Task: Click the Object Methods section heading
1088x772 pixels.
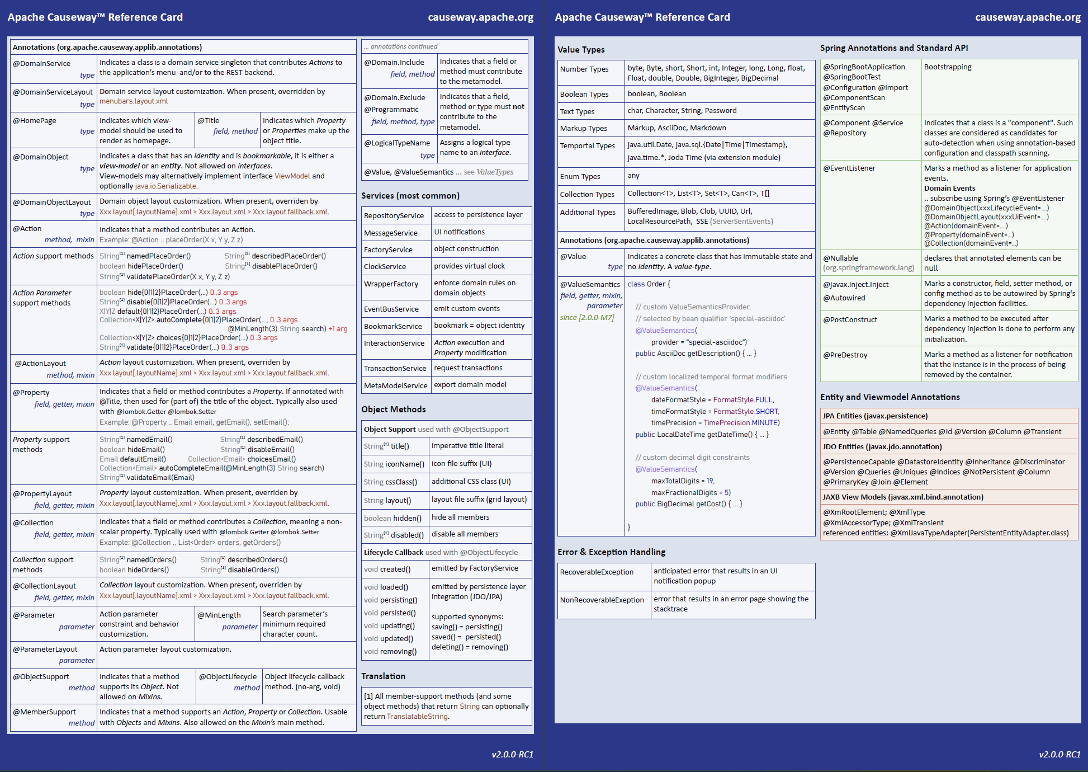Action: (393, 409)
